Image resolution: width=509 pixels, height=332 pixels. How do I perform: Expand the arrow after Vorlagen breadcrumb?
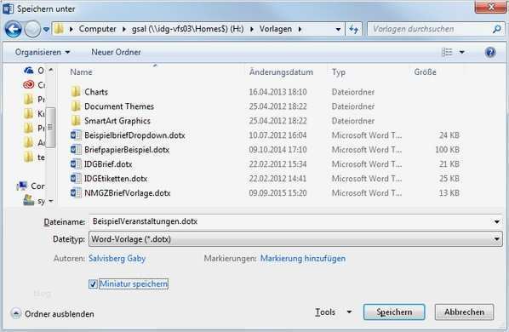click(300, 29)
